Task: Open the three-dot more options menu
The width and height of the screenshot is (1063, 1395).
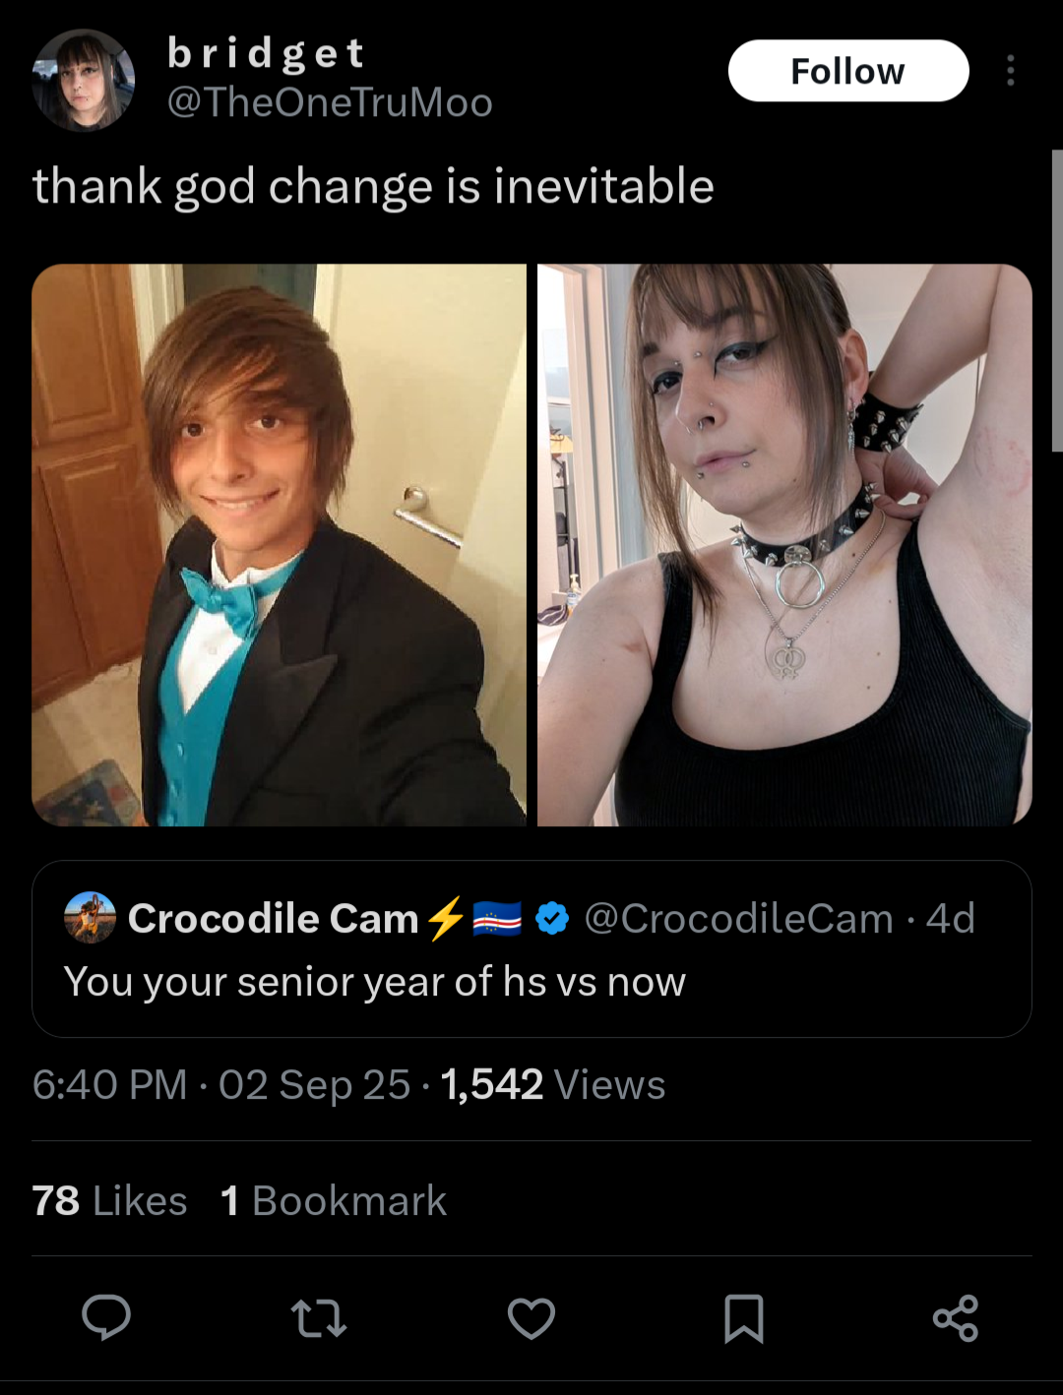Action: click(1011, 71)
